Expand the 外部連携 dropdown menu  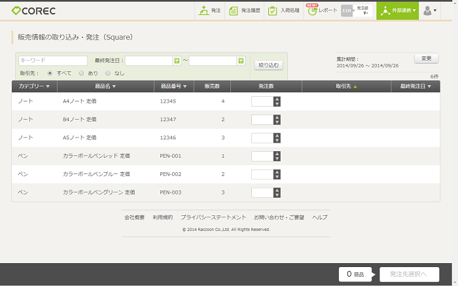(x=398, y=10)
